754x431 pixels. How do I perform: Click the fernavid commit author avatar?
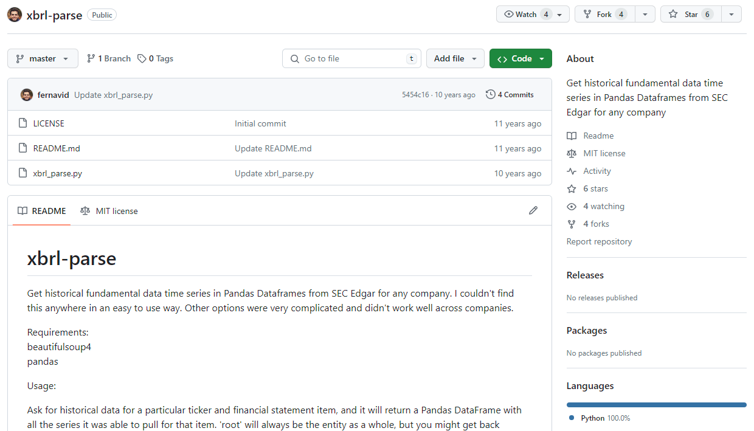pos(26,95)
